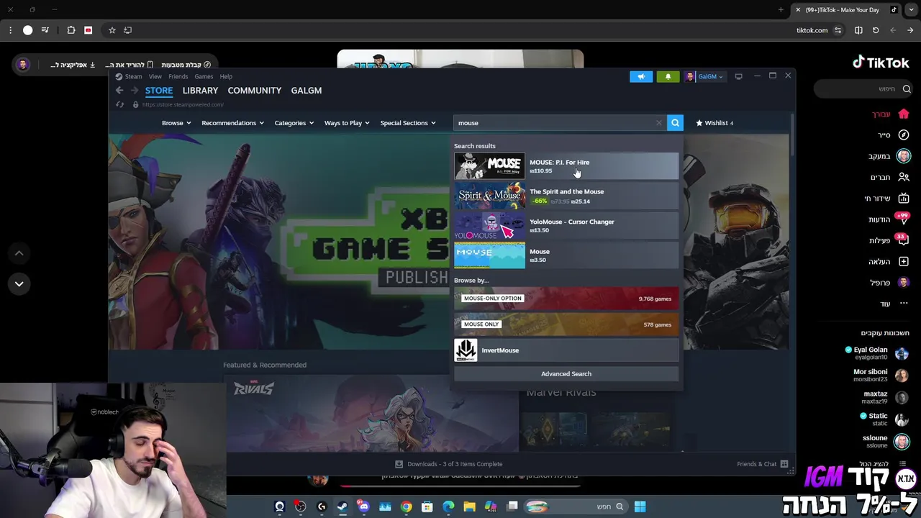Open the Help menu in Steam
The height and width of the screenshot is (518, 921).
coord(226,76)
